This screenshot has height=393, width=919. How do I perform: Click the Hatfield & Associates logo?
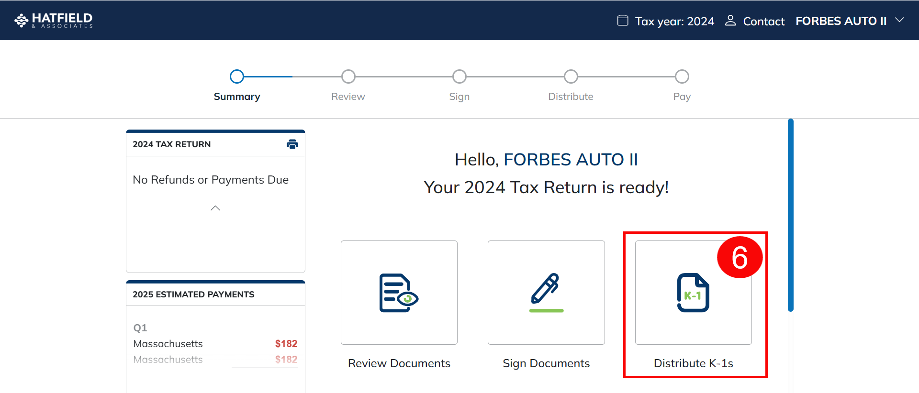pyautogui.click(x=54, y=20)
